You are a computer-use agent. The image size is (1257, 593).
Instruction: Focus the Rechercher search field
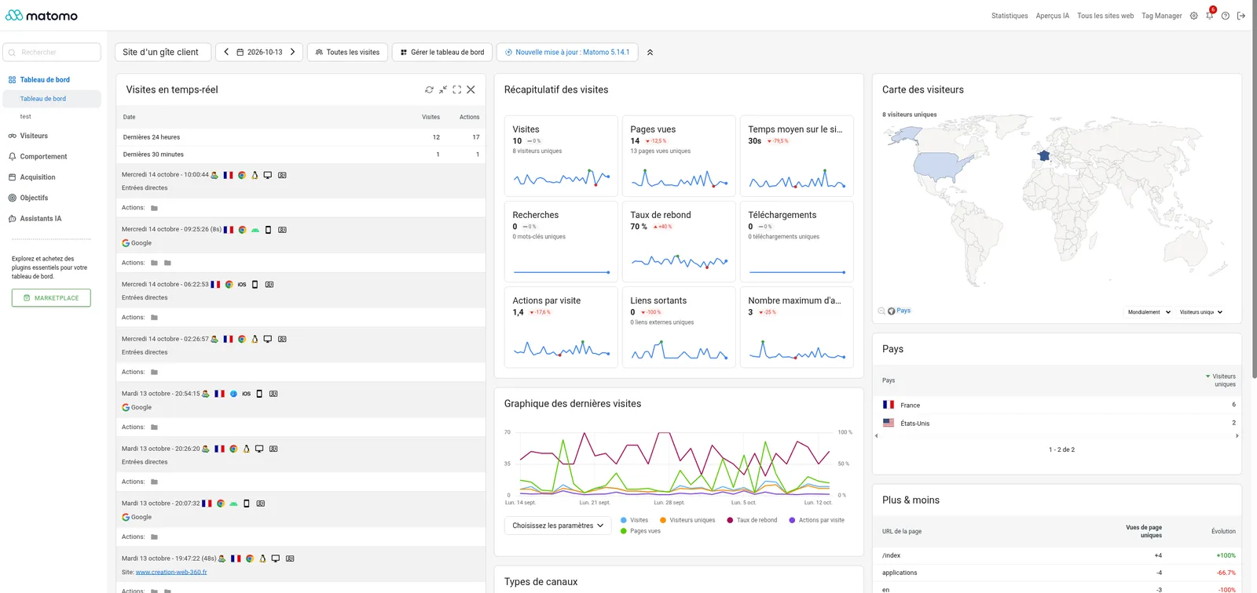tap(52, 52)
